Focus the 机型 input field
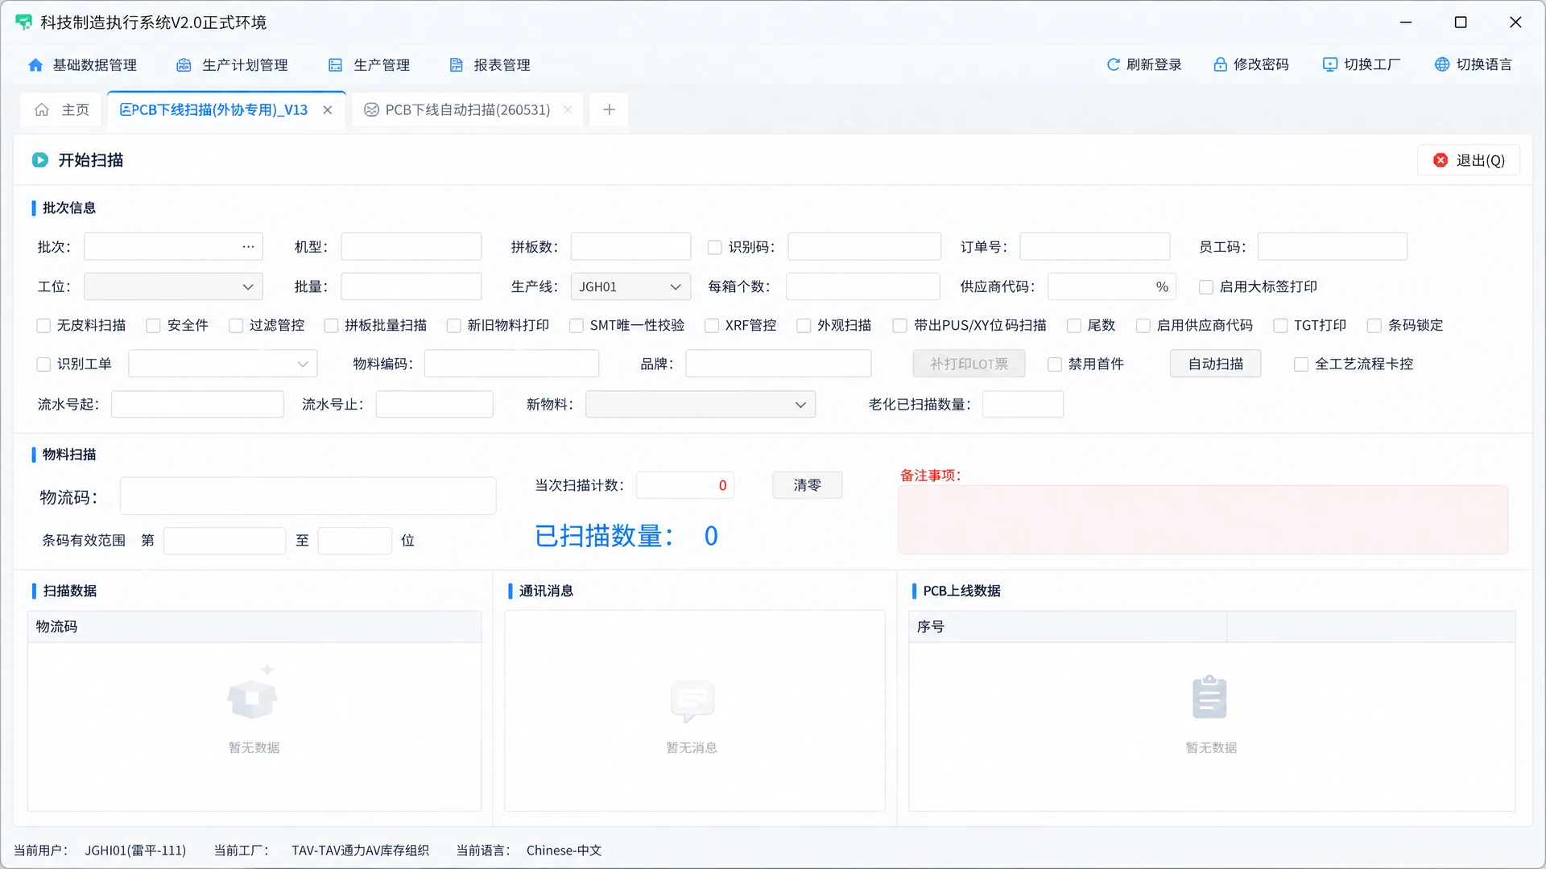Image resolution: width=1546 pixels, height=869 pixels. (411, 246)
